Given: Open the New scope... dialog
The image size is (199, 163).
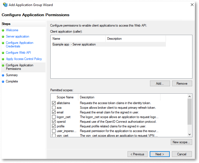Looking at the screenshot, I should 181,142.
